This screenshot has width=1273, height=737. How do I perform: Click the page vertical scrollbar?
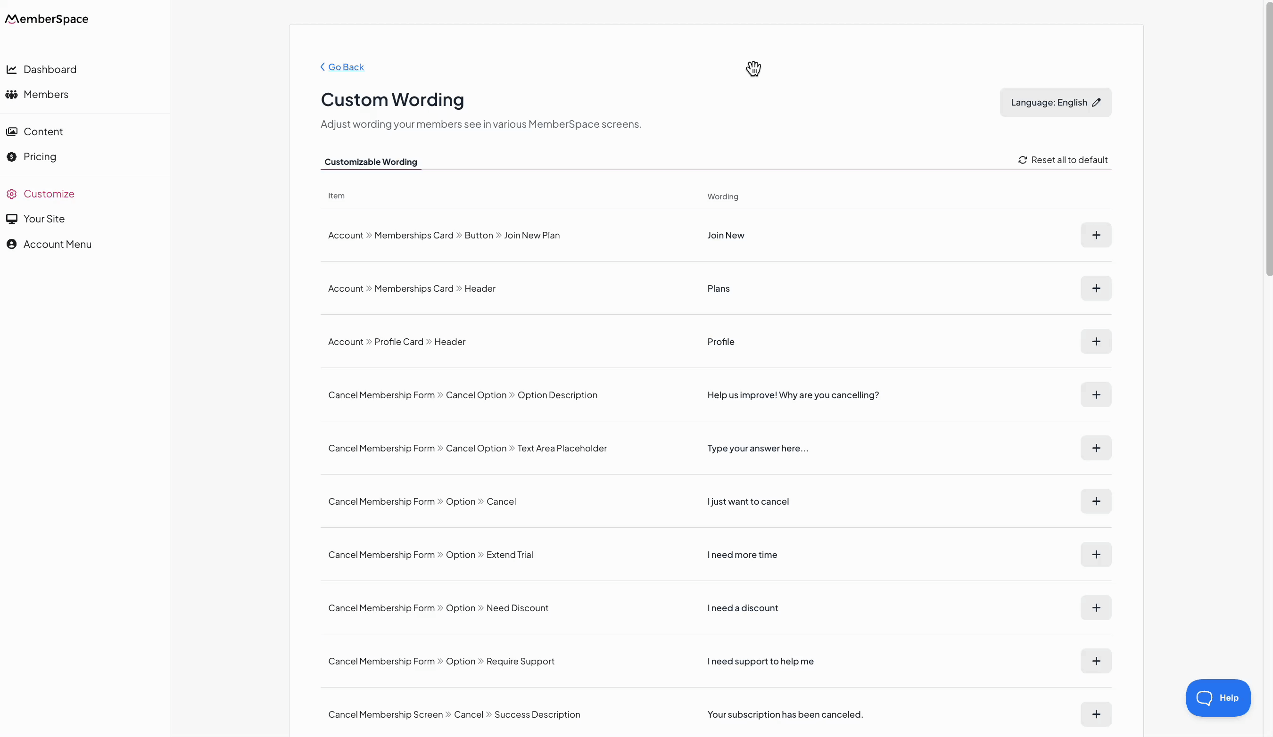1269,139
